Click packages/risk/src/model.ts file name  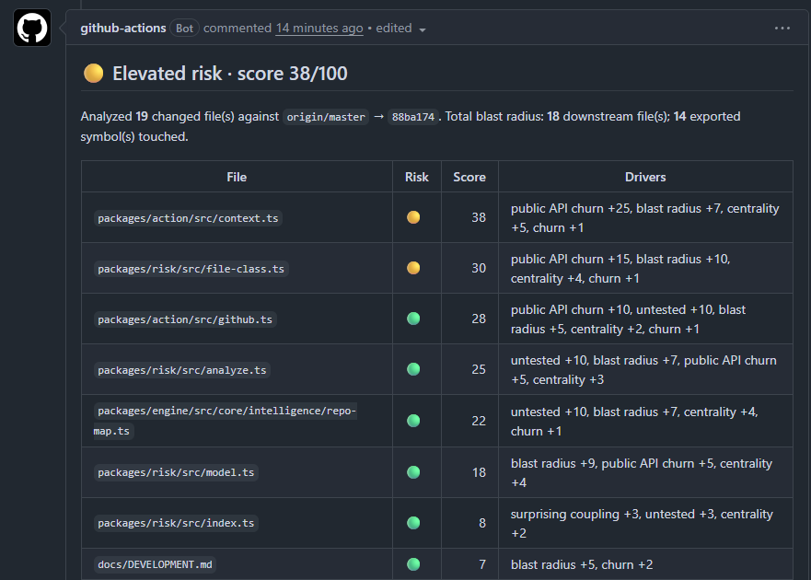coord(176,472)
